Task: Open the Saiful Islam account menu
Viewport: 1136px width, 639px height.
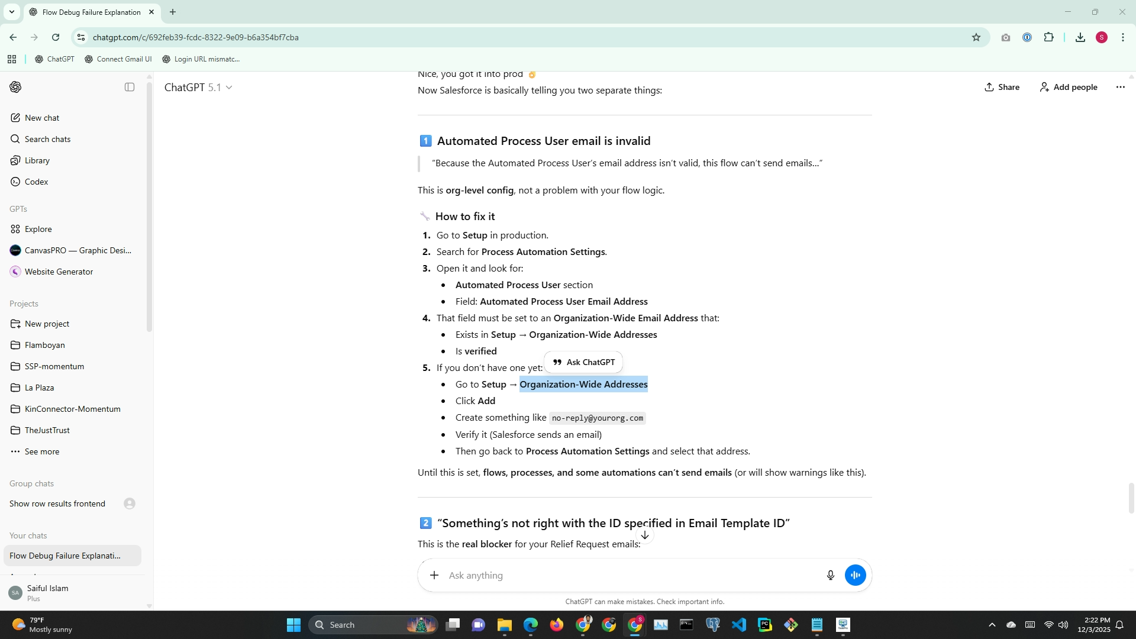Action: 47,592
